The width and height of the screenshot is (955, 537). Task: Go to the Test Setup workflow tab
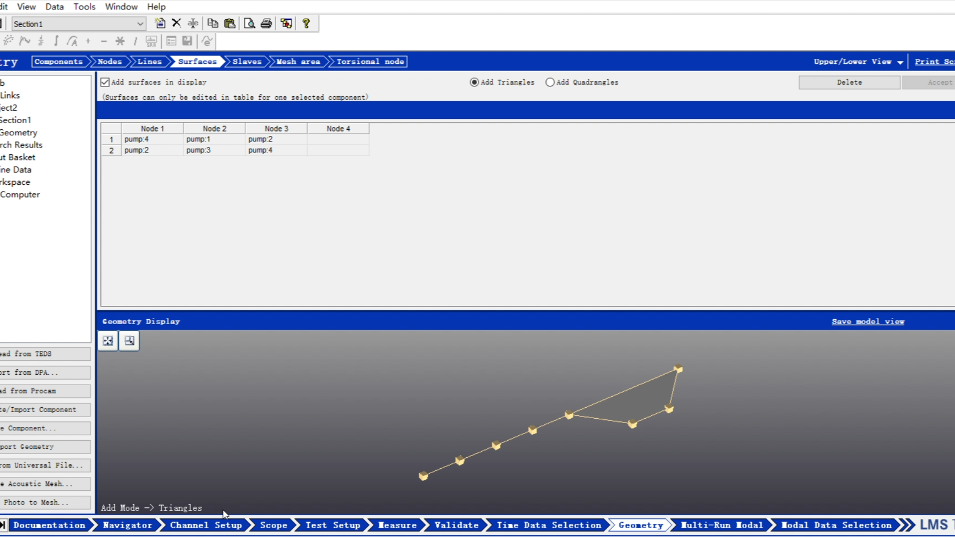(x=332, y=525)
